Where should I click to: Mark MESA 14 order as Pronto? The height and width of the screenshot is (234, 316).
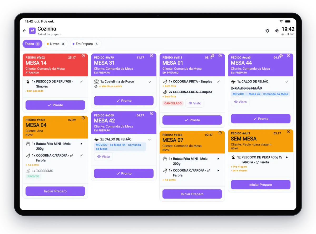coord(55,105)
